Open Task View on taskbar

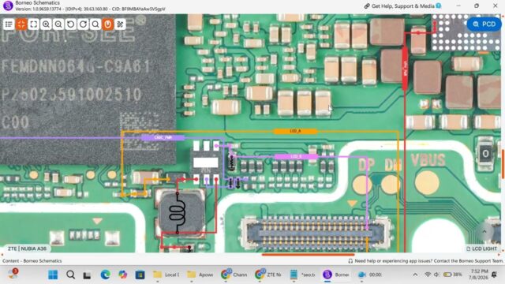[x=87, y=275]
